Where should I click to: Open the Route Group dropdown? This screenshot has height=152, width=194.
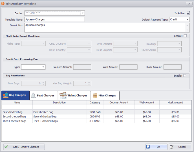(x=179, y=50)
